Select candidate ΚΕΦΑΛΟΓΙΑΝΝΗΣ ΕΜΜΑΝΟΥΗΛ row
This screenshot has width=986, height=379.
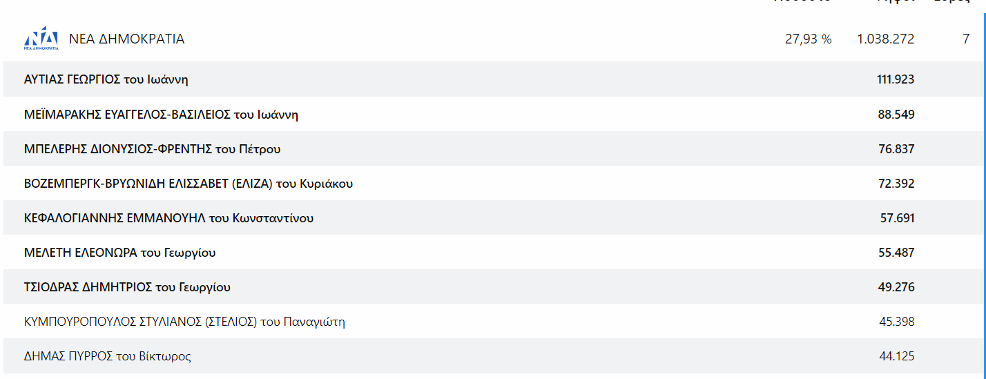[x=493, y=217]
